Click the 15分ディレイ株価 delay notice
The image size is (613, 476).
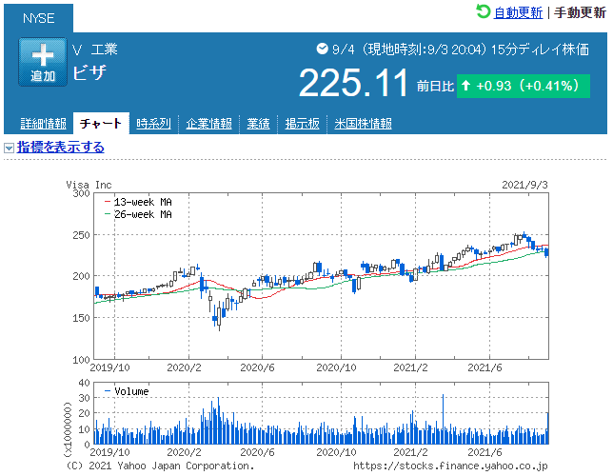click(x=540, y=50)
